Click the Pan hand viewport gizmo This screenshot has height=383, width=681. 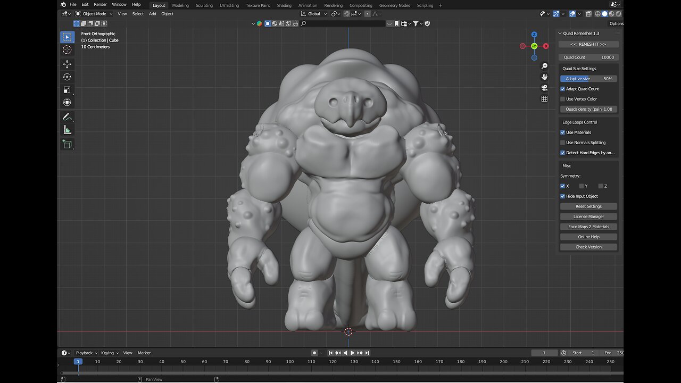[544, 77]
